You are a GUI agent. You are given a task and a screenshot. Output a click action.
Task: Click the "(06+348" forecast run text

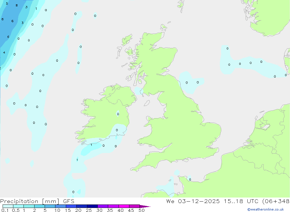(x=276, y=201)
